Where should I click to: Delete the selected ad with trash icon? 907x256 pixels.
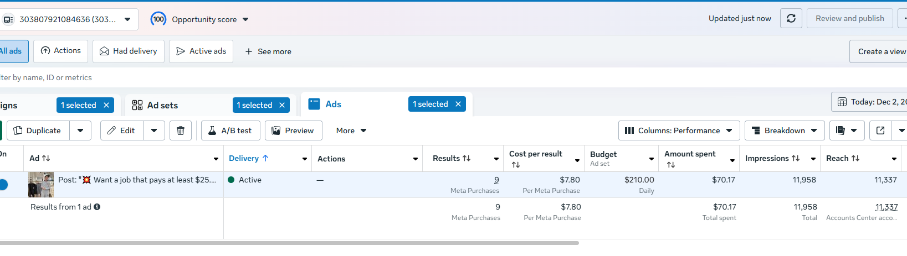pos(180,130)
